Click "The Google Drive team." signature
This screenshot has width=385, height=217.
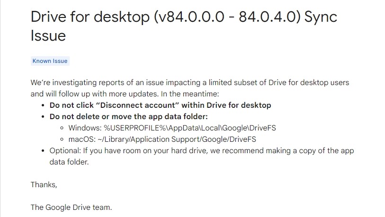71,207
